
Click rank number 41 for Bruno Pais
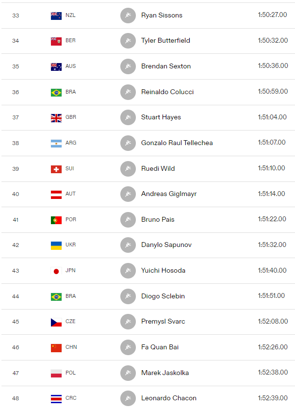[16, 220]
